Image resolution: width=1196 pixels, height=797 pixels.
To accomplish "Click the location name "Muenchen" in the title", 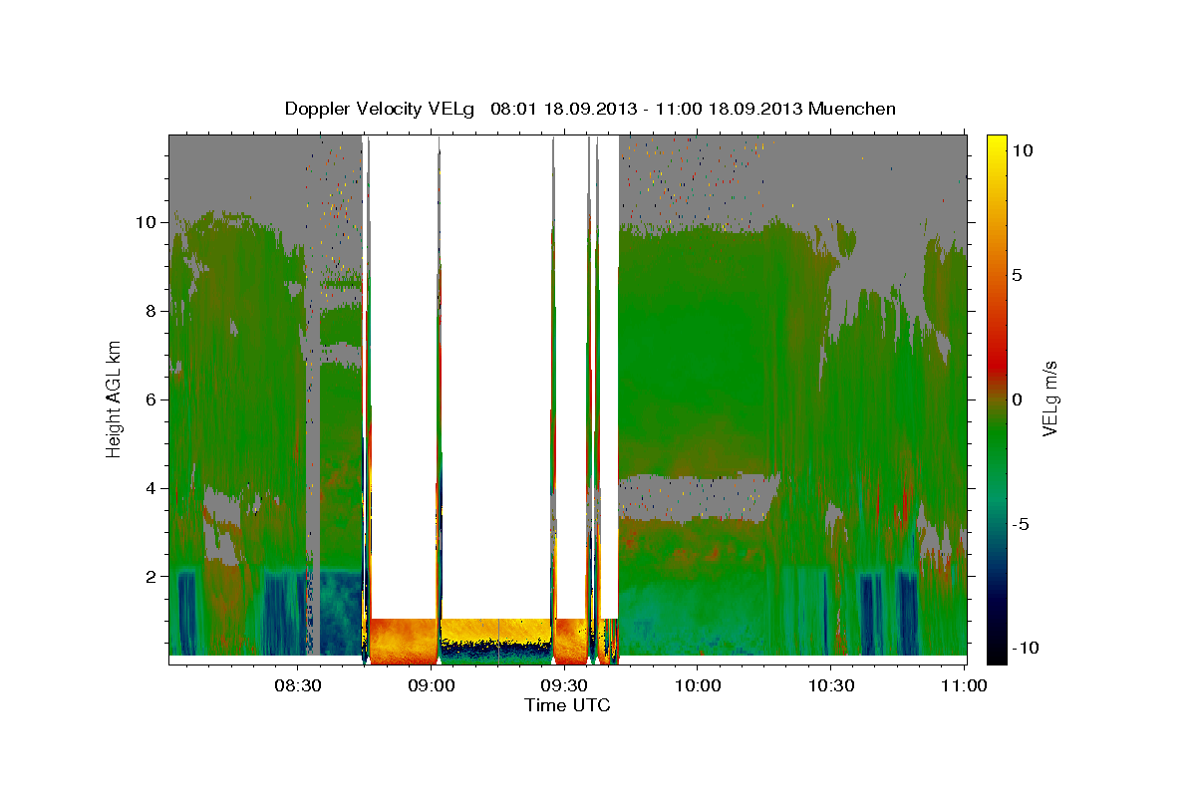I will tap(852, 109).
